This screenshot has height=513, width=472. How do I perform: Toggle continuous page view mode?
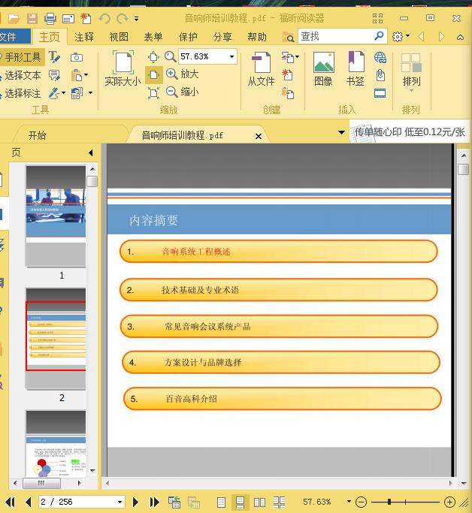click(x=241, y=502)
